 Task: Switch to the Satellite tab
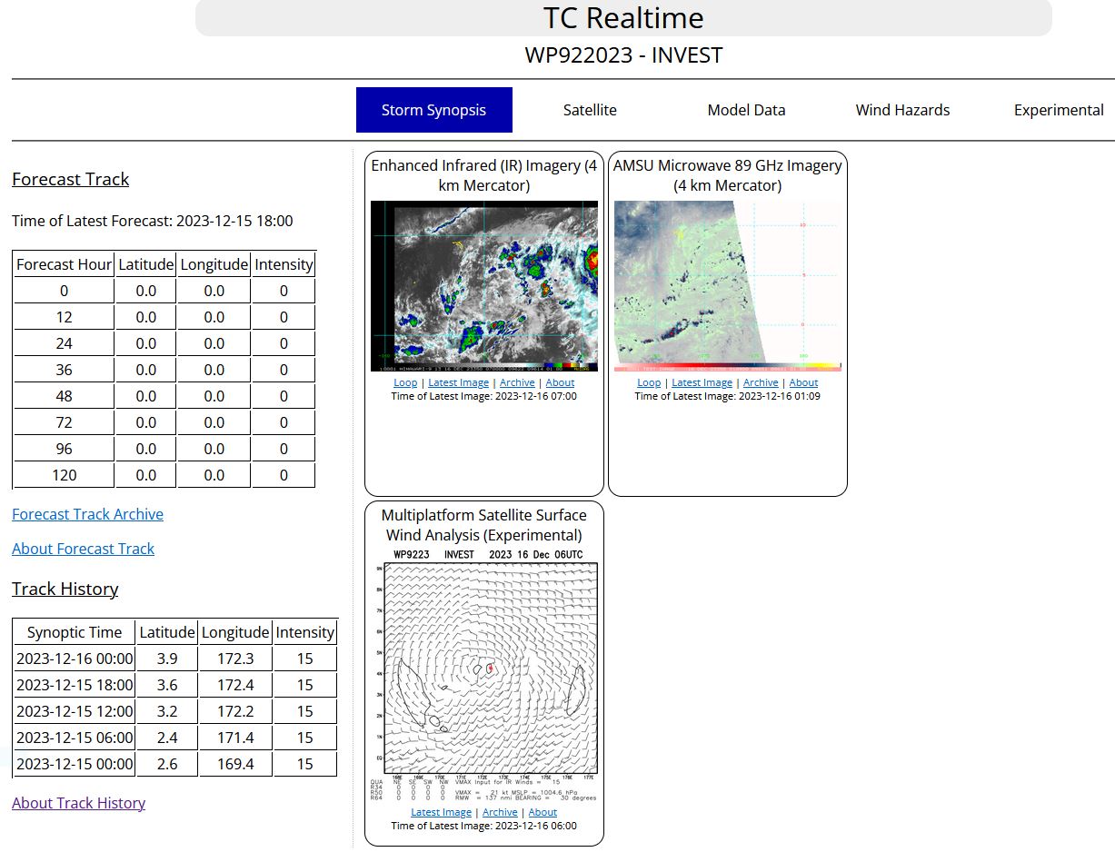click(x=590, y=110)
